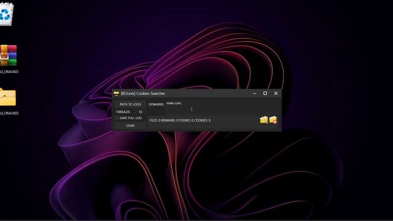393x221 pixels.
Task: Minimize the Cookies Searcher window
Action: pyautogui.click(x=254, y=93)
